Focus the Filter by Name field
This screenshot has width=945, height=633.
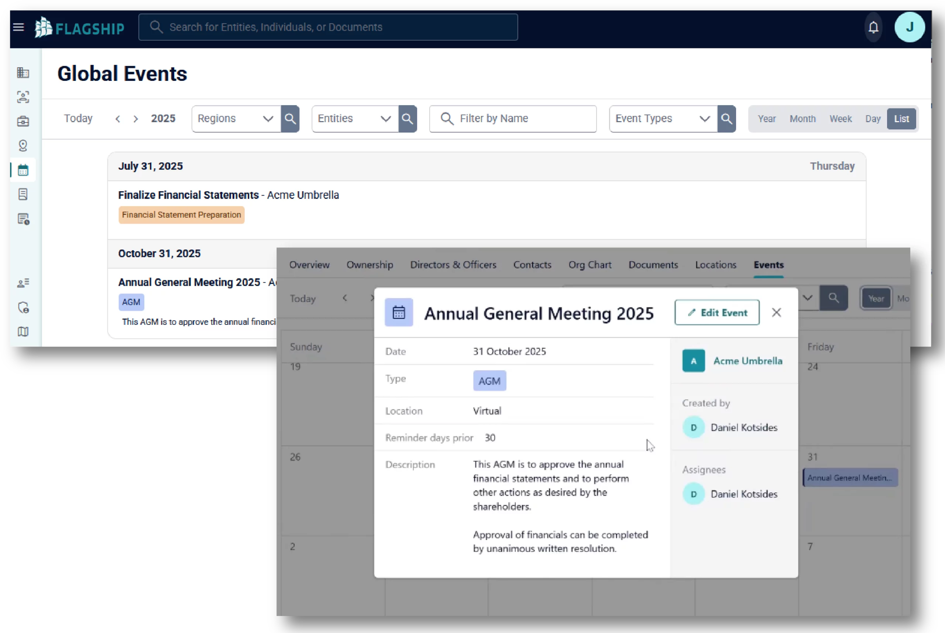(513, 119)
